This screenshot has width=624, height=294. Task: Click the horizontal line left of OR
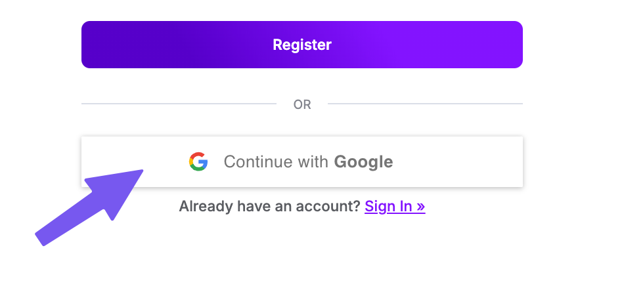pos(179,104)
